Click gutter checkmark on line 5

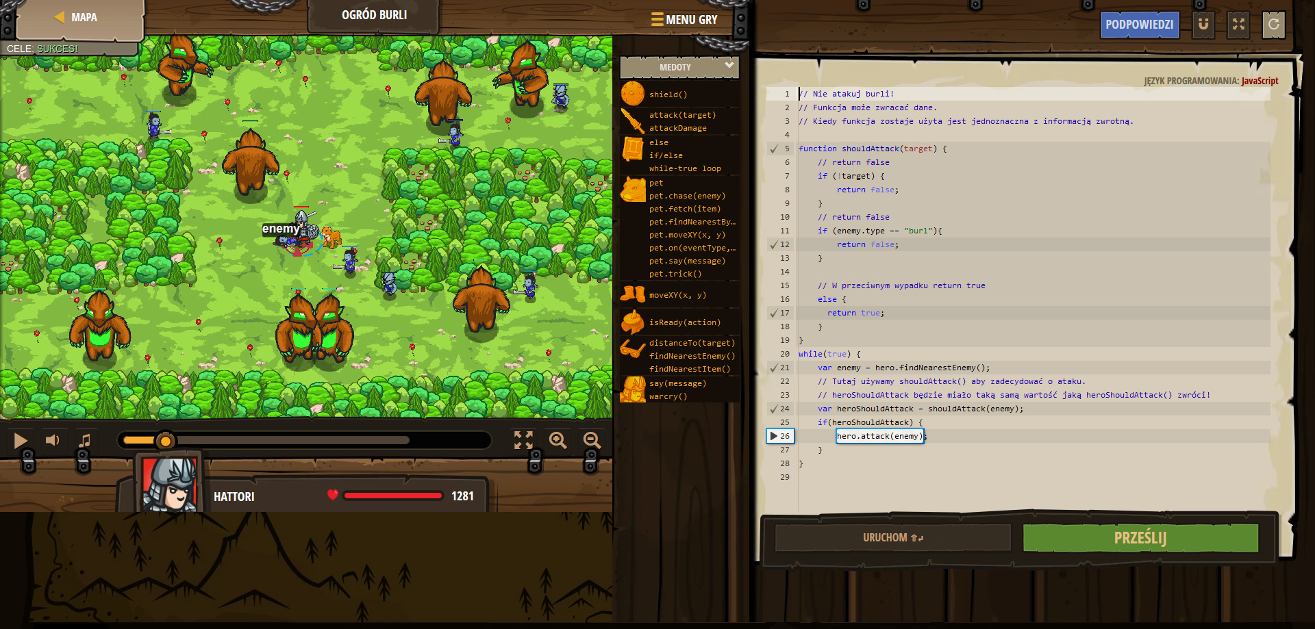(774, 149)
